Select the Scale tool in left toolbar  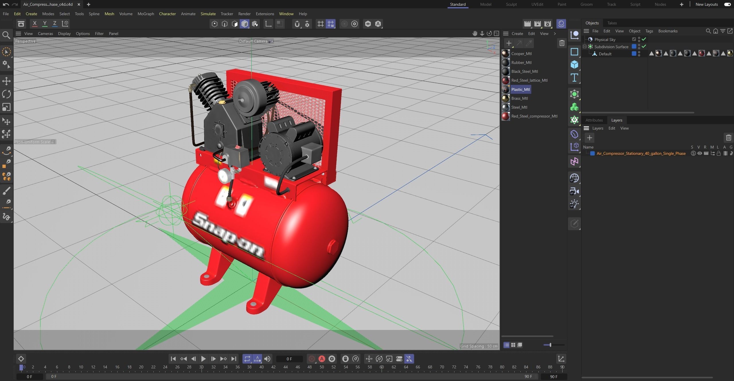[x=6, y=107]
